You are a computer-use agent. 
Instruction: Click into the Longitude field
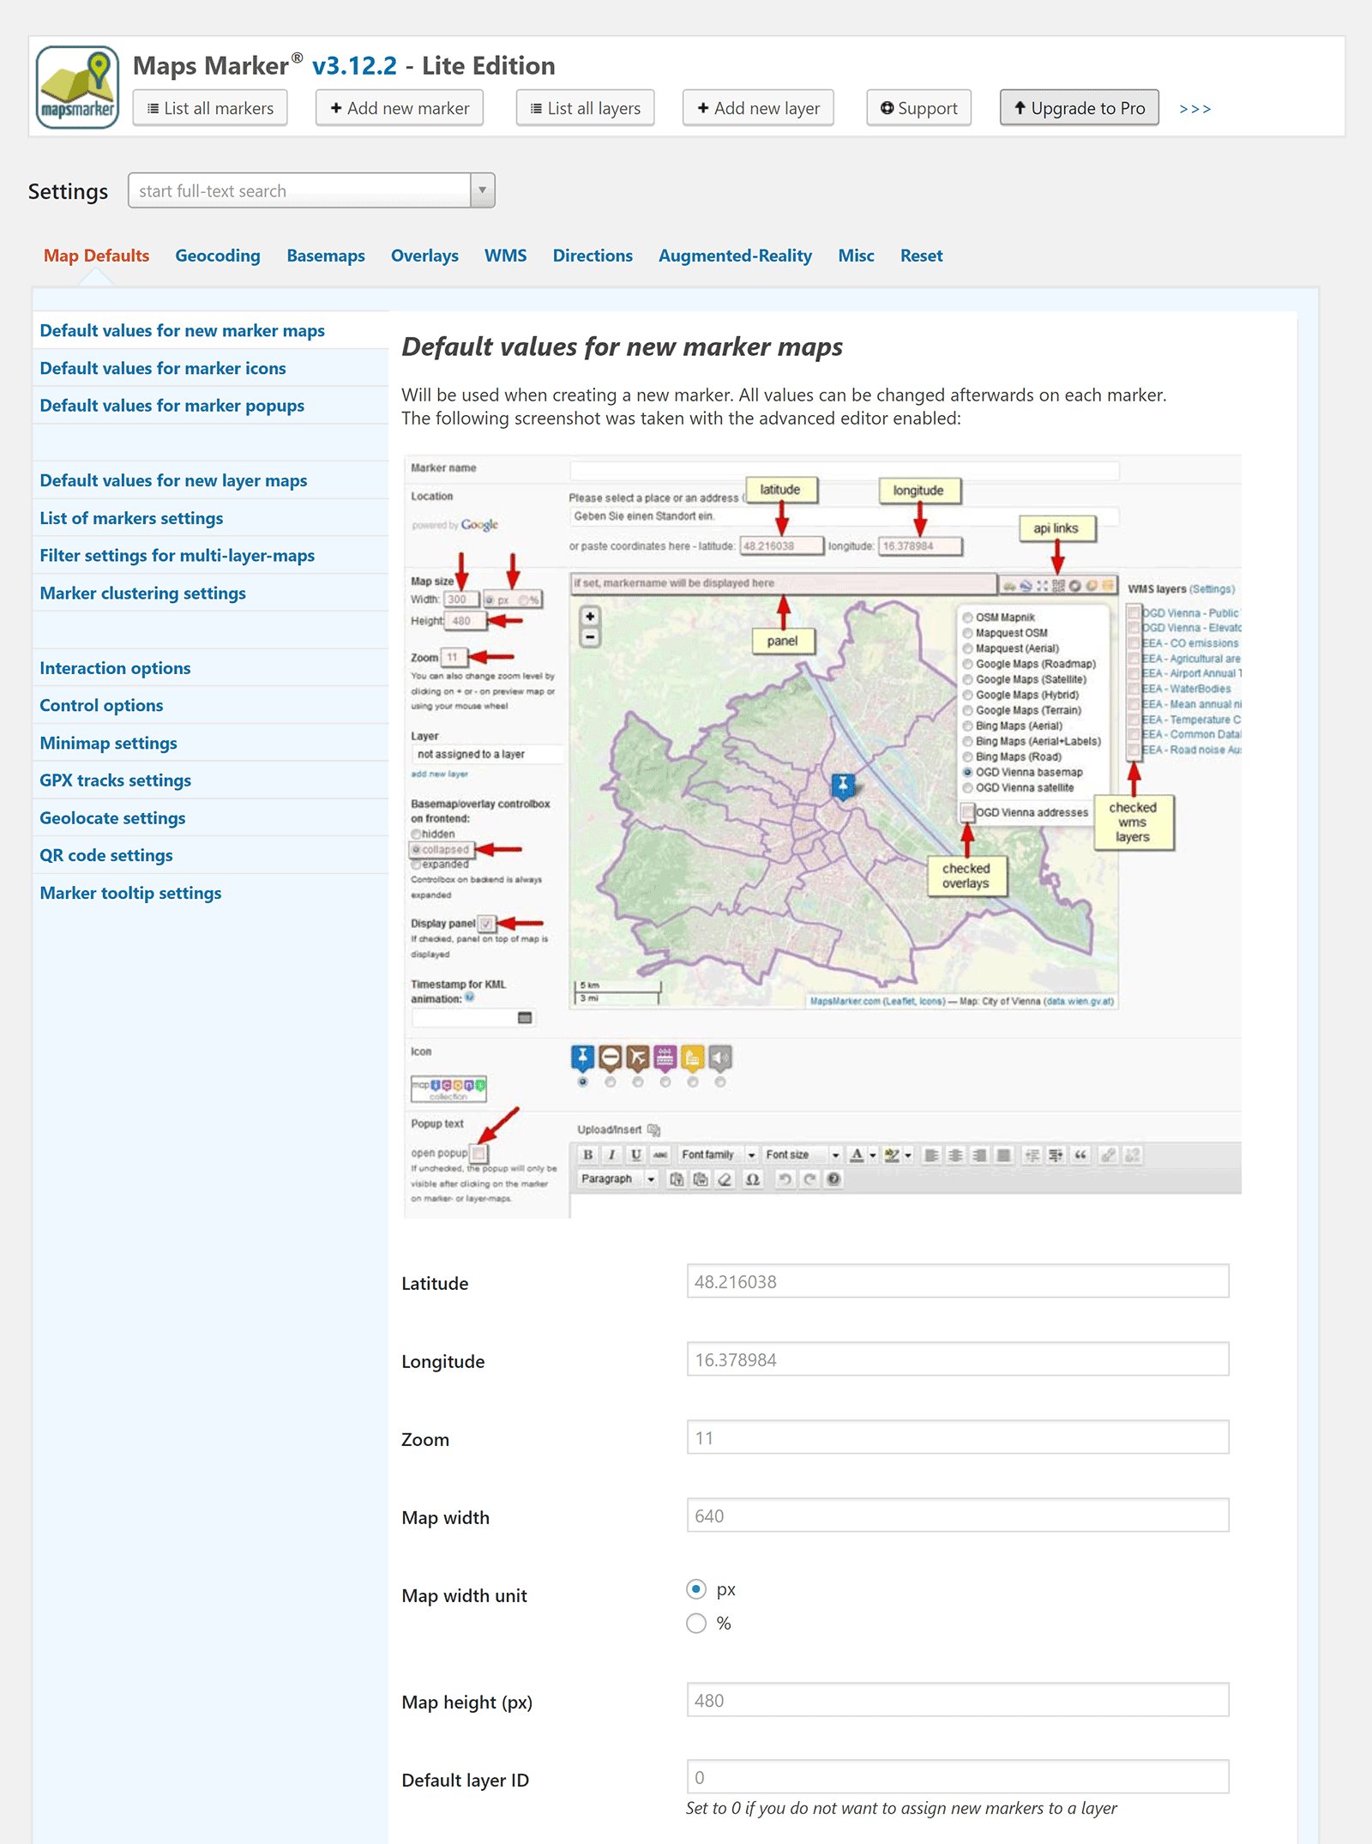[x=958, y=1359]
